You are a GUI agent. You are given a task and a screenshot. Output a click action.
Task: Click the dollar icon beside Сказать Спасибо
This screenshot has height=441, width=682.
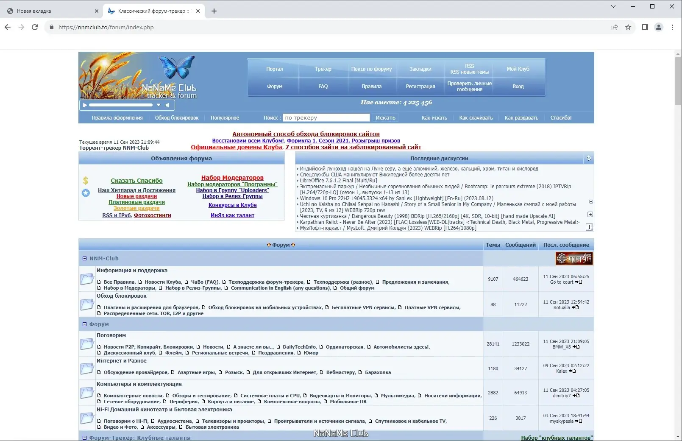[x=86, y=180]
